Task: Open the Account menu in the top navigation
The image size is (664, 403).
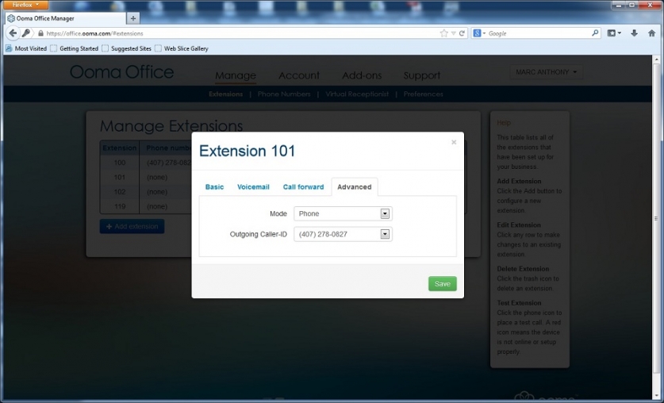Action: tap(299, 75)
